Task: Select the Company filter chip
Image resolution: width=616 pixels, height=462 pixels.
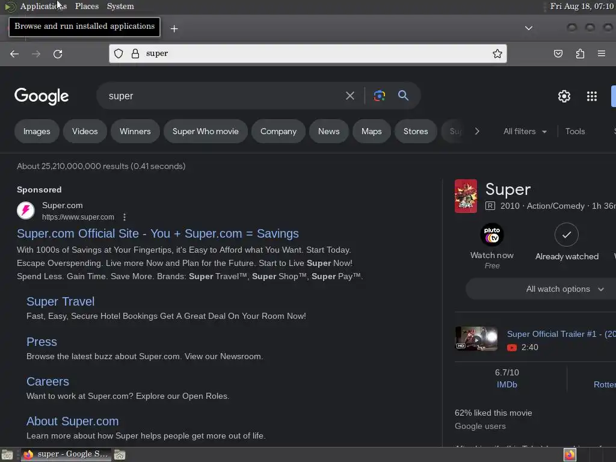Action: [x=279, y=131]
